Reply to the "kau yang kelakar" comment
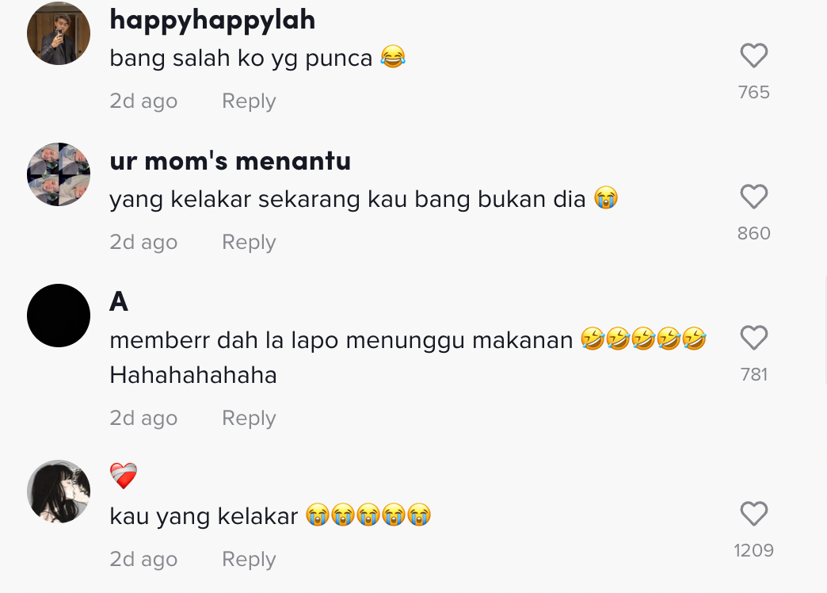This screenshot has width=827, height=593. coord(249,559)
